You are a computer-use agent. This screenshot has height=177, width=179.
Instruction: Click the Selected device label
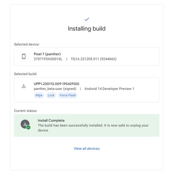(x=27, y=44)
